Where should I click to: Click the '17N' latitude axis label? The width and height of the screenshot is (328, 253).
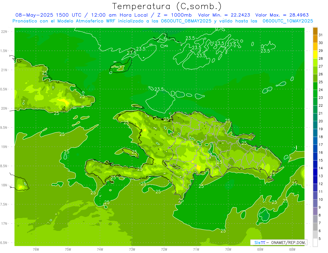click(4, 224)
